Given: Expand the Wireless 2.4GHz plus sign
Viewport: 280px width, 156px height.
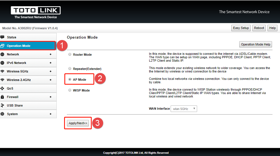Looking at the screenshot, I should (50, 80).
